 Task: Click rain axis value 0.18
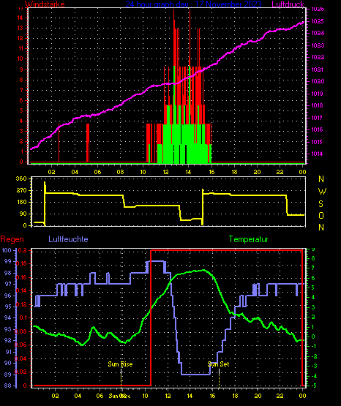click(21, 263)
